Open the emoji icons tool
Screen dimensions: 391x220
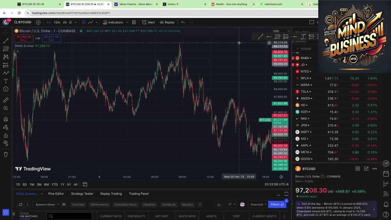5,89
